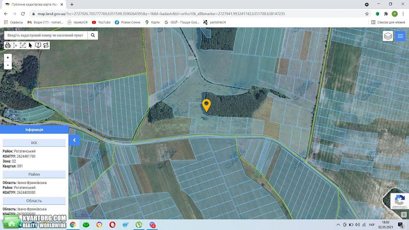Open the Gmail Вхідні bookmark
This screenshot has height=230, width=409.
45,22
